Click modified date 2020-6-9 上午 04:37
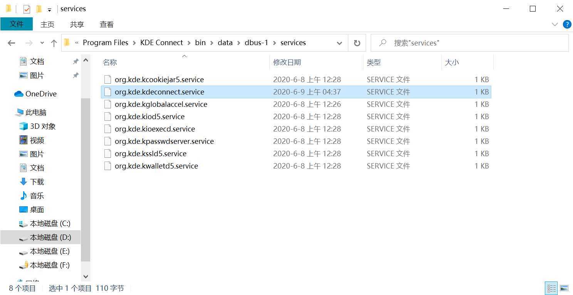573x295 pixels. pyautogui.click(x=307, y=92)
